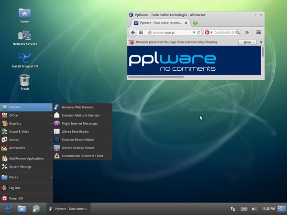Choose Power Off in the menu

26,199
